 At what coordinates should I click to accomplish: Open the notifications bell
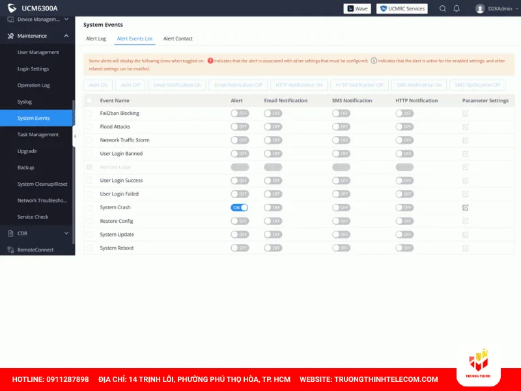point(457,8)
